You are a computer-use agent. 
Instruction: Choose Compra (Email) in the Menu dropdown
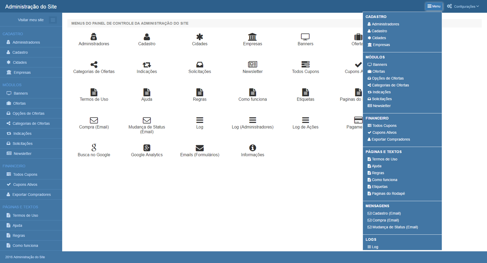click(383, 220)
